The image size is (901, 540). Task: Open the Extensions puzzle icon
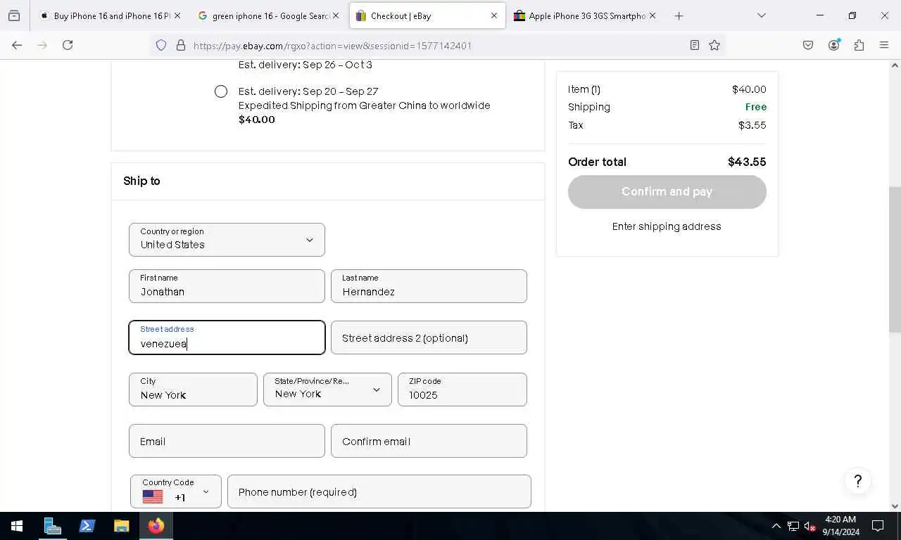859,45
